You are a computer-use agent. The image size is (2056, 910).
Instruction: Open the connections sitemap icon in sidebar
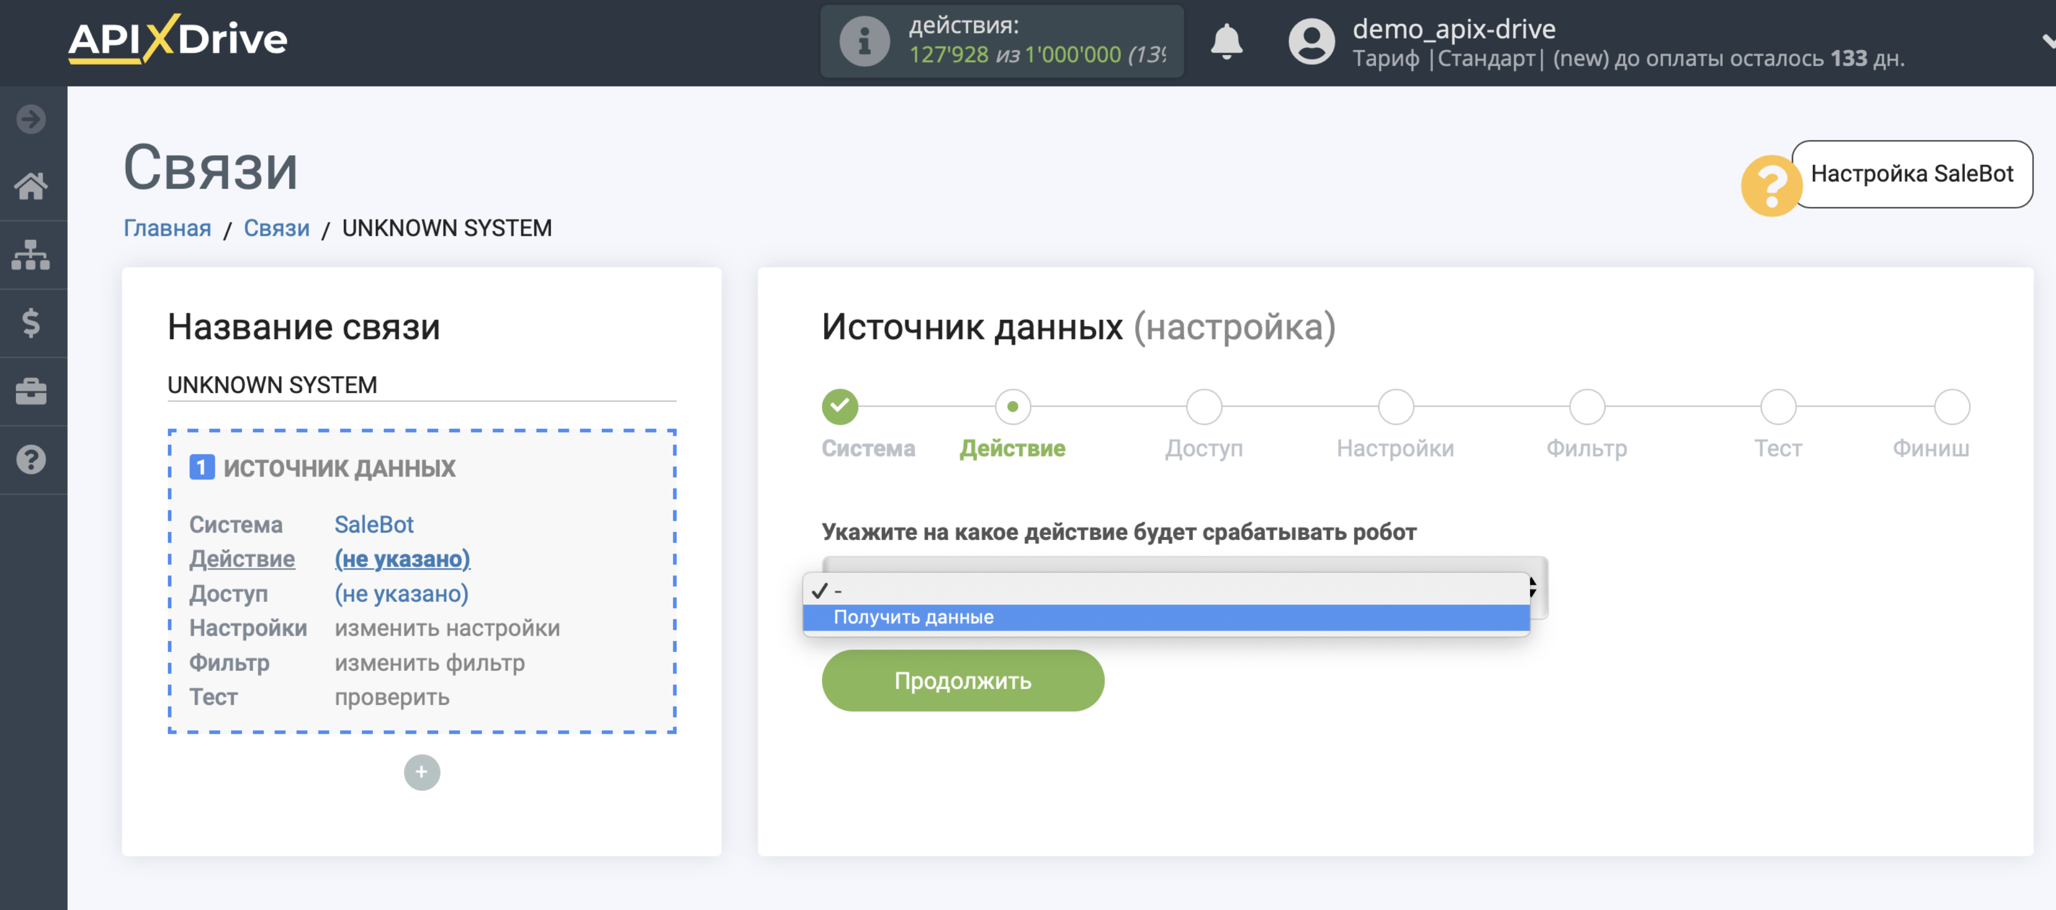tap(32, 254)
